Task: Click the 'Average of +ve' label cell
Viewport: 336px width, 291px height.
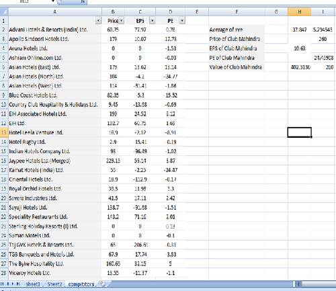Action: click(237, 30)
